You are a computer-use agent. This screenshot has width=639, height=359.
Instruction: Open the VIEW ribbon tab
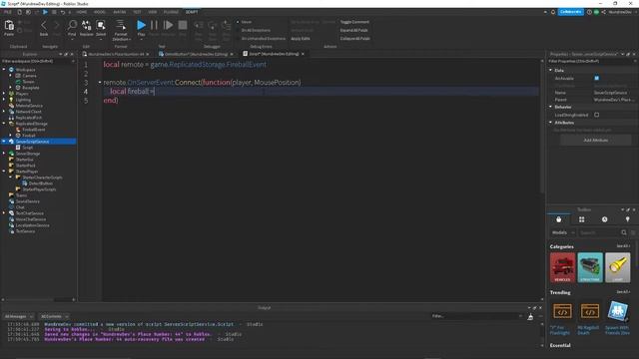click(x=153, y=12)
